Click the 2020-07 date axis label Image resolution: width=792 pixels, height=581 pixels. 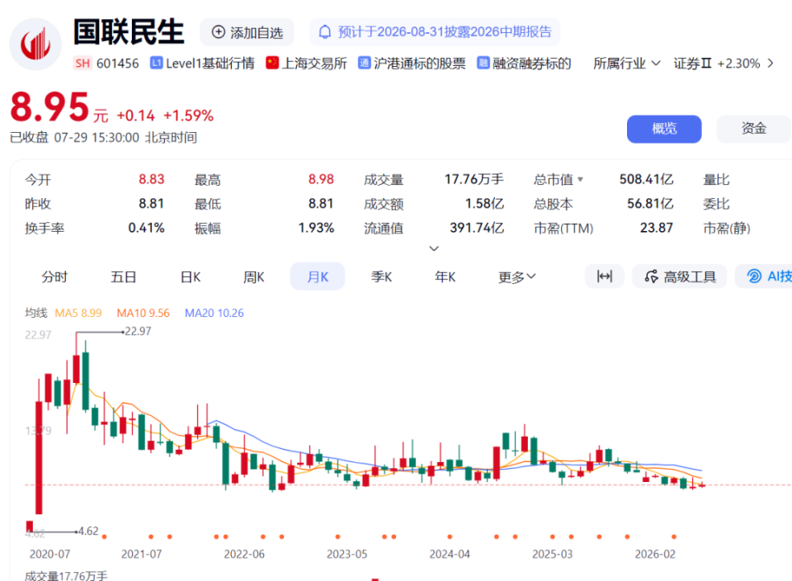click(x=49, y=555)
